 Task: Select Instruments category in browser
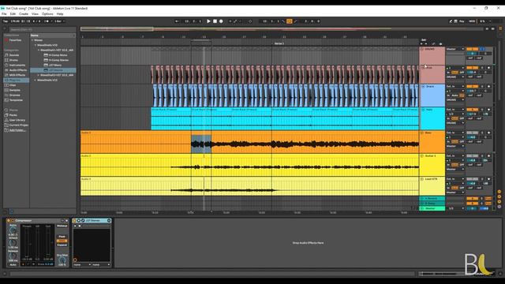point(17,65)
